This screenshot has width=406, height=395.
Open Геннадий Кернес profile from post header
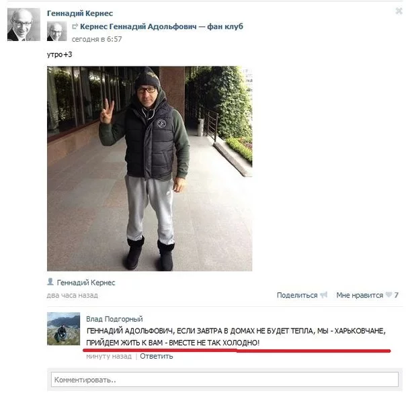click(x=80, y=13)
